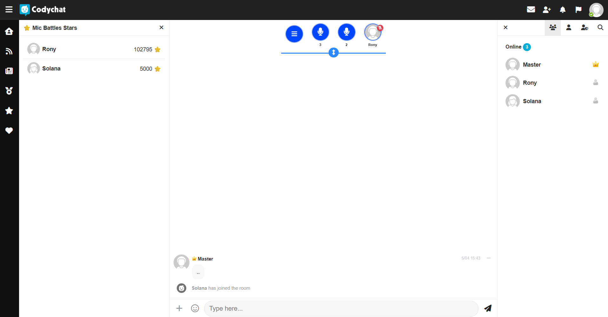608x317 pixels.
Task: Open message options three dots for Master
Action: (489, 258)
